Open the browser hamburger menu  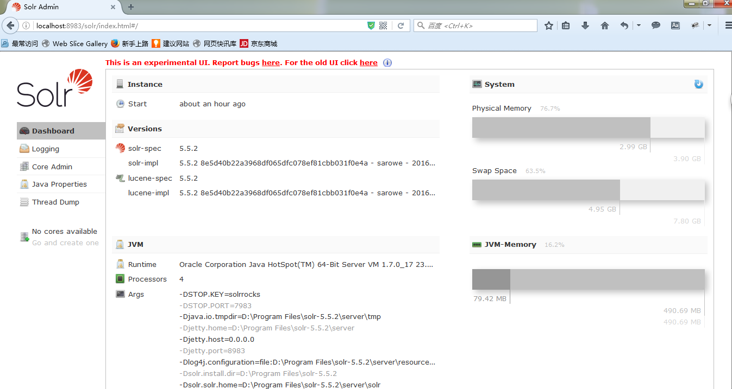pos(728,25)
